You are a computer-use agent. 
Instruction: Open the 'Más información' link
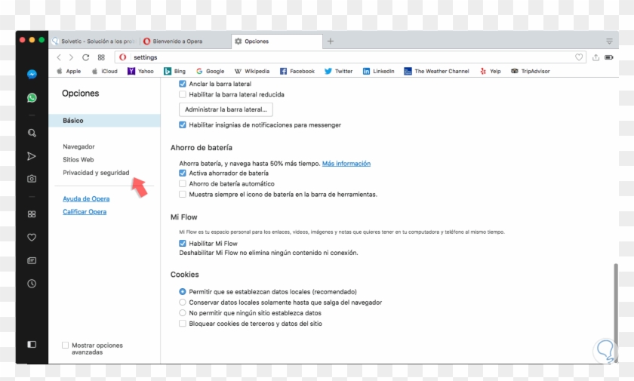click(x=346, y=163)
